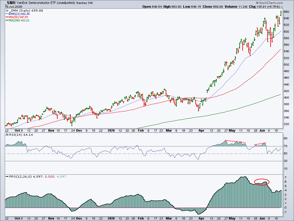Click the 'Nov' date below the PPO panel
The height and width of the screenshot is (221, 294).
pos(51,219)
